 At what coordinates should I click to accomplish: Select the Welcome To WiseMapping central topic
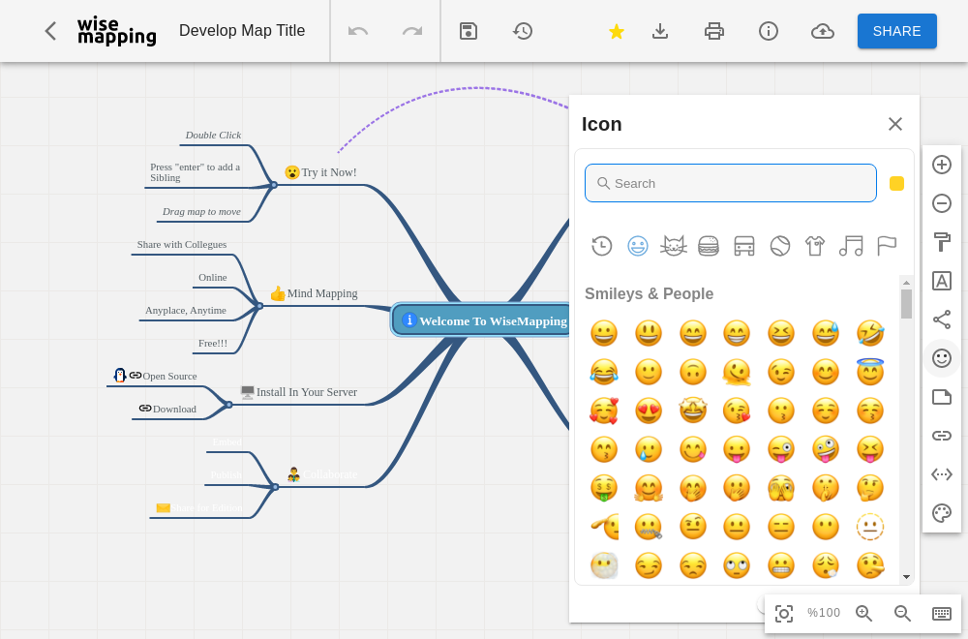tap(481, 320)
